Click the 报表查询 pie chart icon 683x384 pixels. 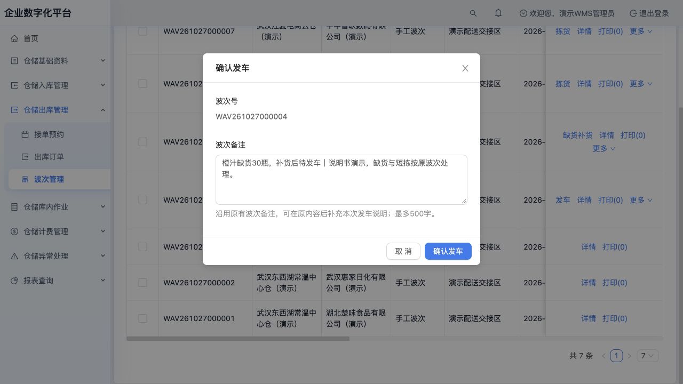[x=14, y=281]
